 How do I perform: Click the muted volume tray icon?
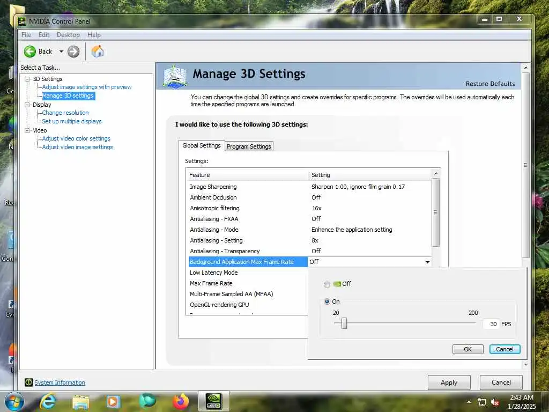coord(495,402)
